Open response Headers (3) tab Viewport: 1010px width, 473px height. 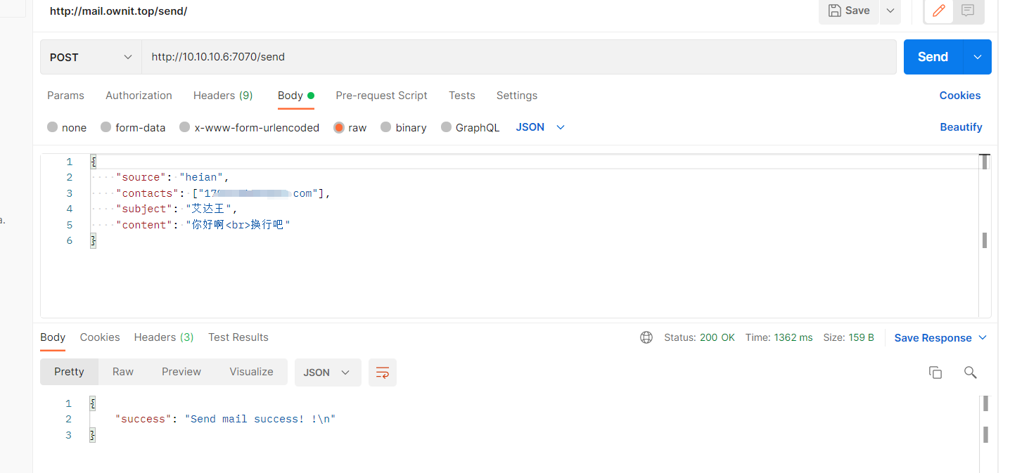[164, 337]
